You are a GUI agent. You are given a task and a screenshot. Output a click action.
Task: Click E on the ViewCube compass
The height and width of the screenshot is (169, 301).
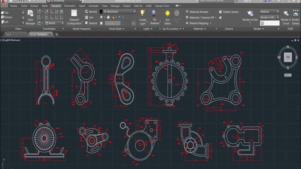tap(297, 57)
